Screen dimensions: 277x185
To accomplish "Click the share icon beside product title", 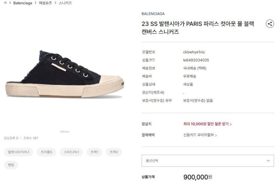I will coord(270,24).
